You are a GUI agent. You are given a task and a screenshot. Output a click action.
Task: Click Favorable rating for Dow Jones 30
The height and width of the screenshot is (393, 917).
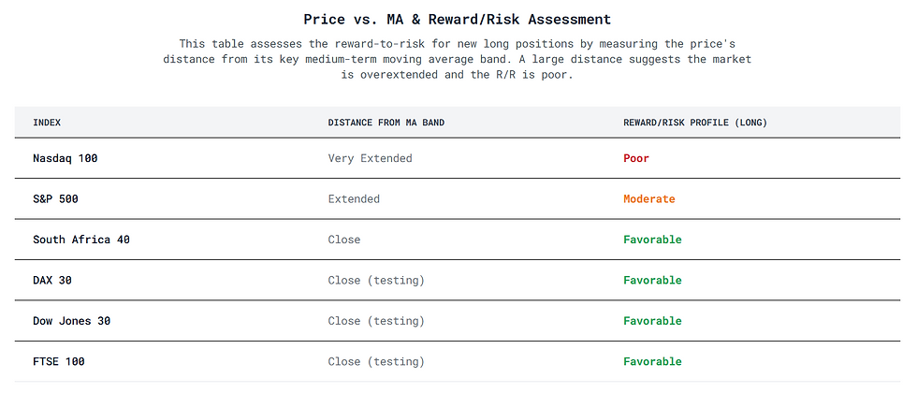[x=653, y=321]
